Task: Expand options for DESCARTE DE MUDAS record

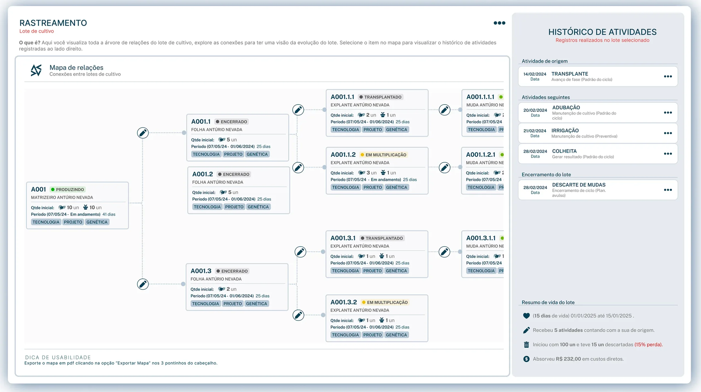Action: pyautogui.click(x=668, y=190)
